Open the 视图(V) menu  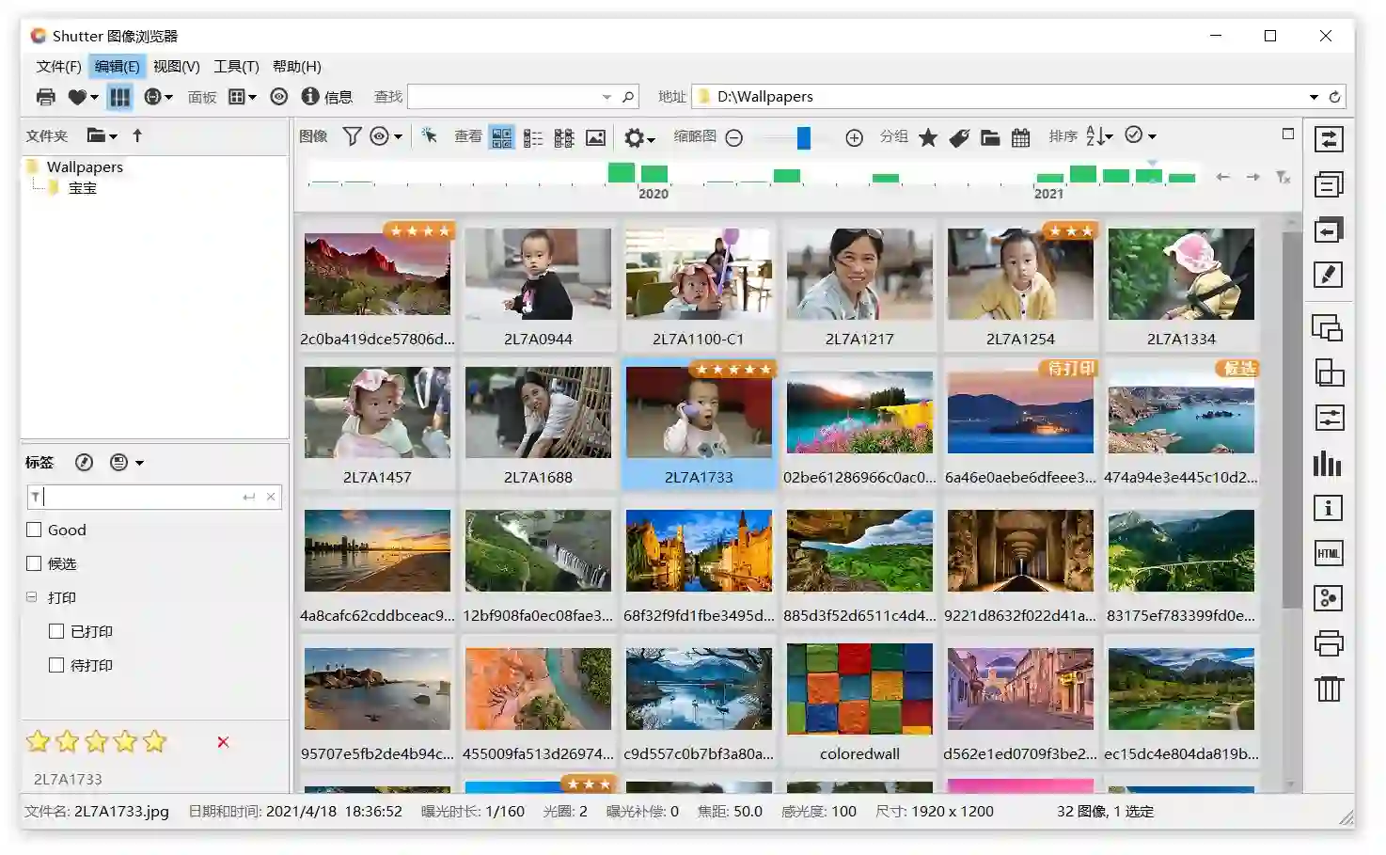pos(177,66)
